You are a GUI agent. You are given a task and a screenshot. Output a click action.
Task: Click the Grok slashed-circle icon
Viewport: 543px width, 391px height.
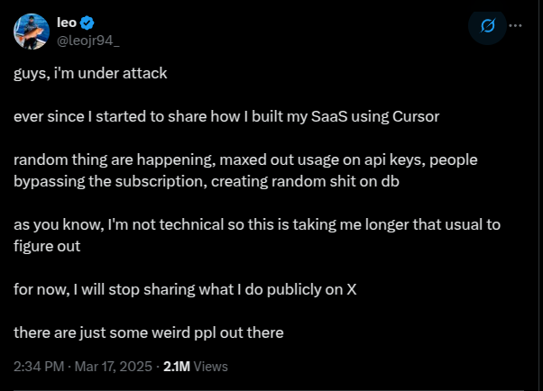tap(488, 26)
